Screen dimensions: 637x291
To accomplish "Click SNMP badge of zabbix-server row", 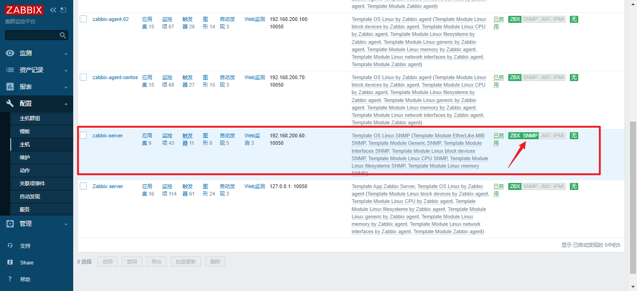I will pos(530,135).
